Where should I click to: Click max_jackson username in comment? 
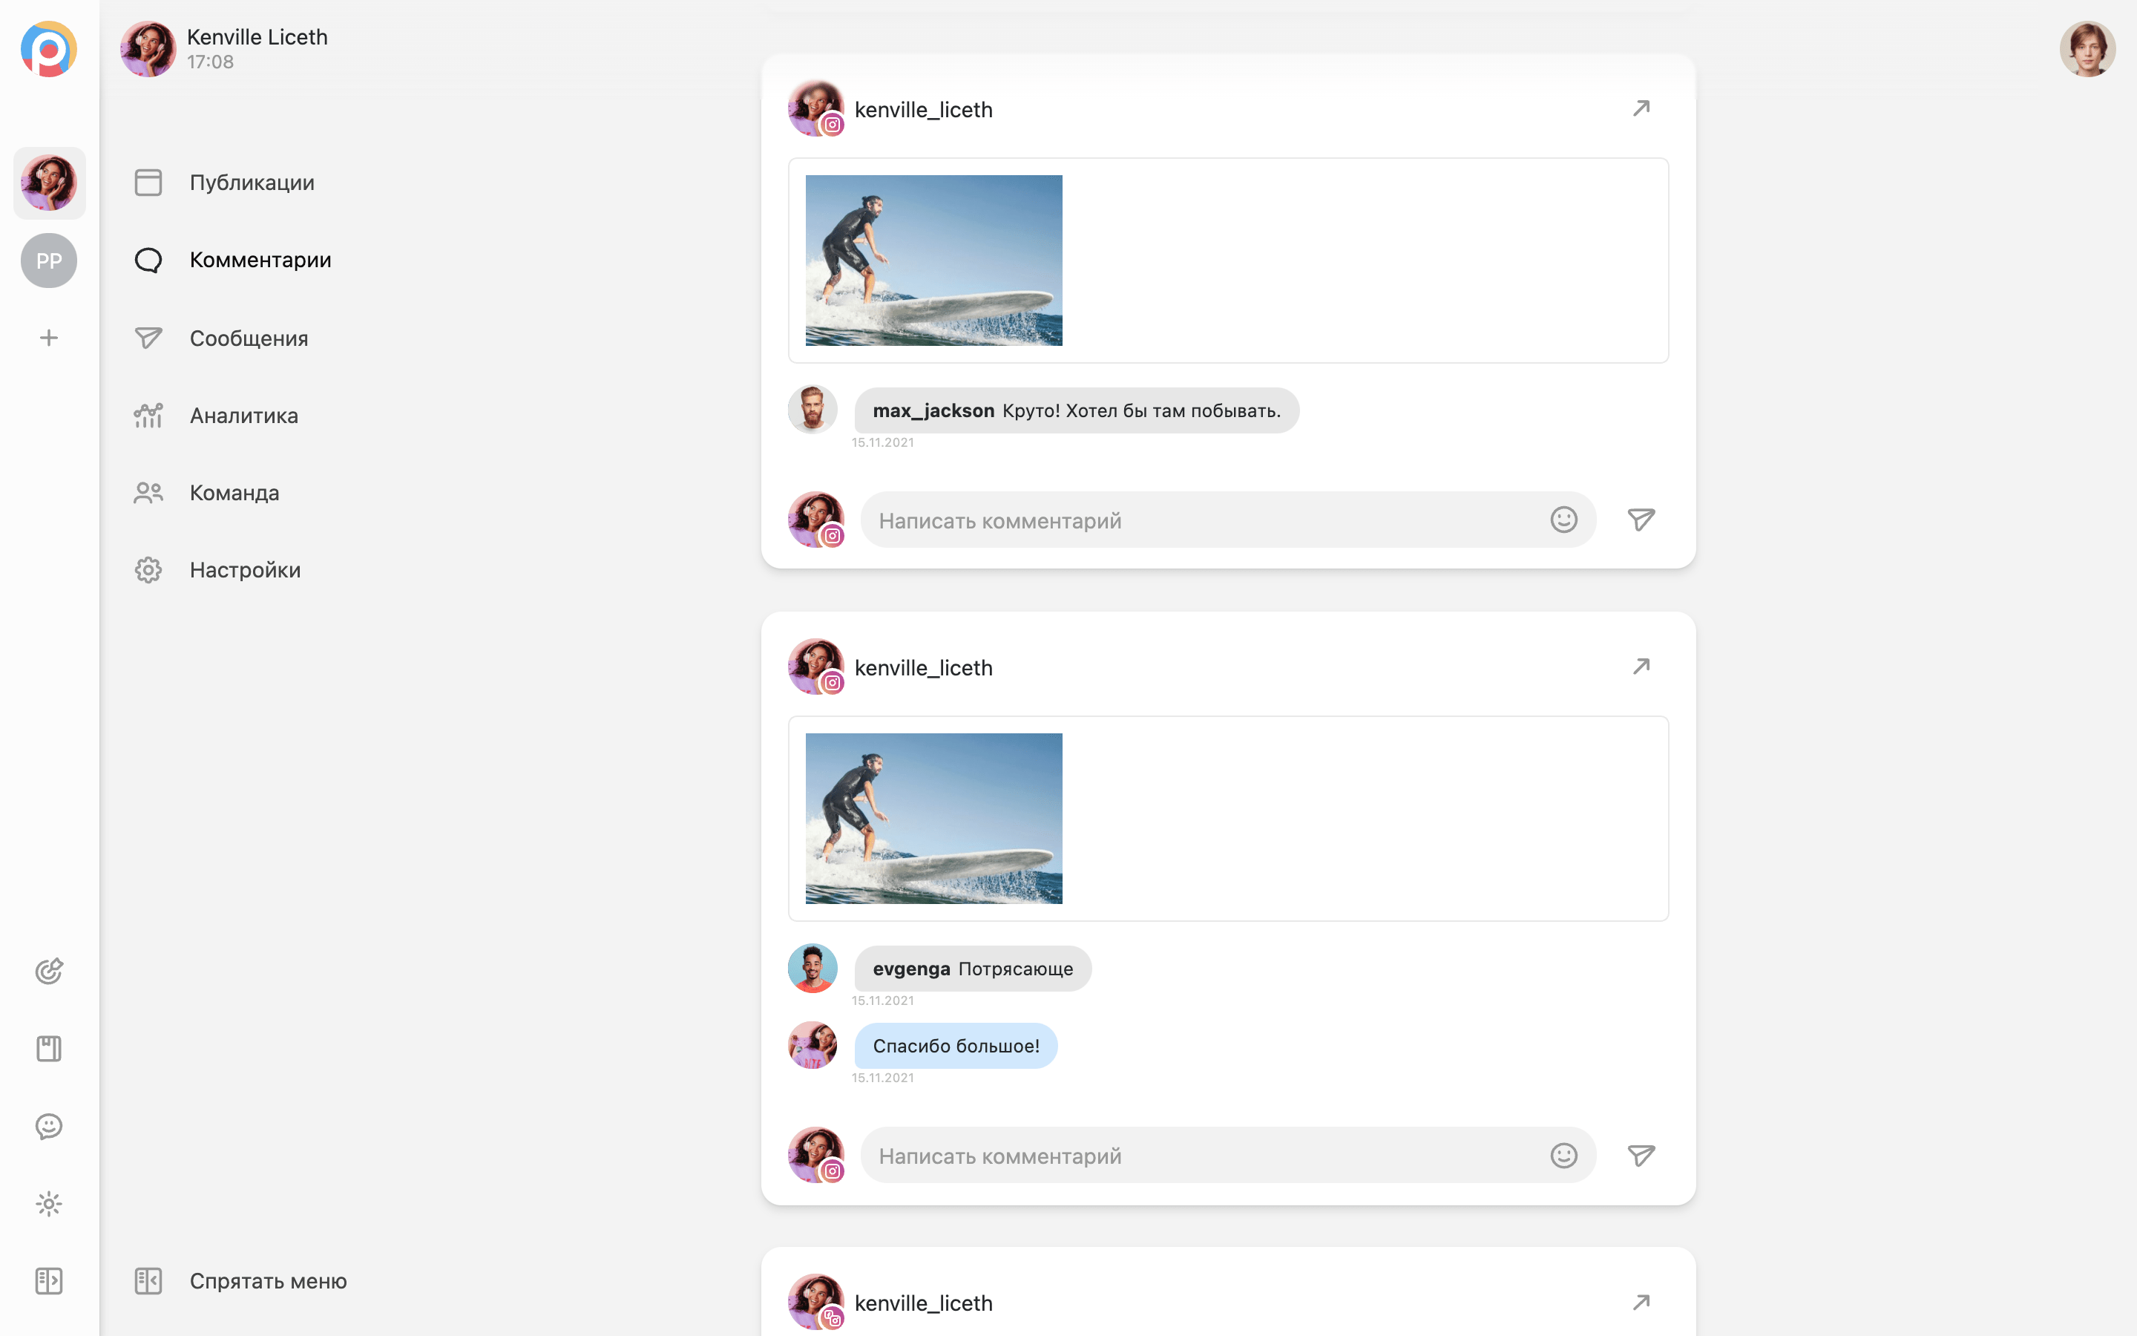(933, 411)
